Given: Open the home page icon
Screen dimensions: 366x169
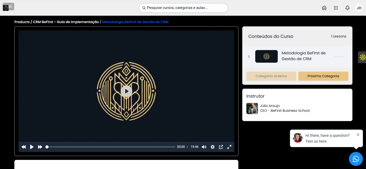Looking at the screenshot, I should [x=324, y=8].
